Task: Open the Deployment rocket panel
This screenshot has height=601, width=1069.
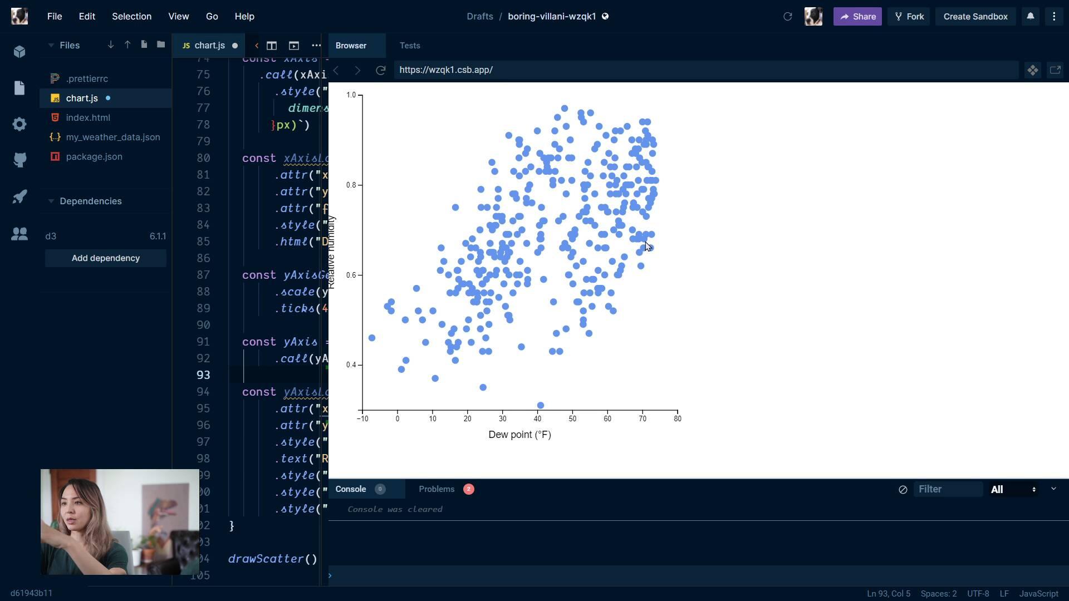Action: (19, 197)
